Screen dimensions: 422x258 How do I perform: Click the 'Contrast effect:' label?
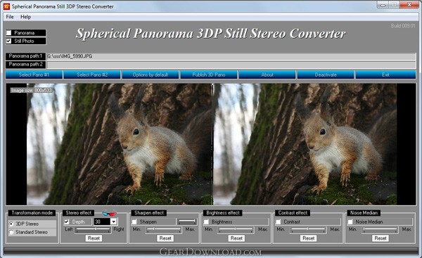[x=293, y=213]
